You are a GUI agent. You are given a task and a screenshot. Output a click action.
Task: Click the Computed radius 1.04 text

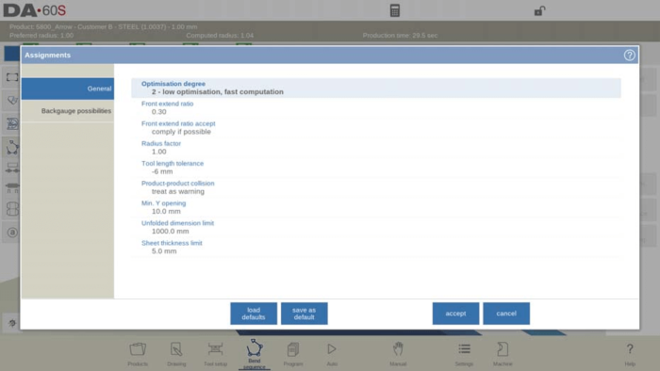point(220,35)
